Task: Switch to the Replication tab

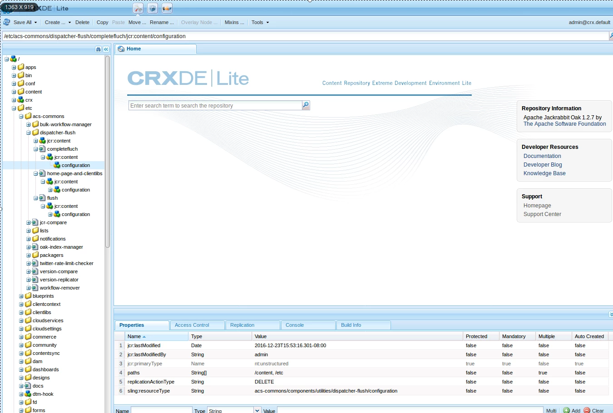Action: [x=252, y=325]
